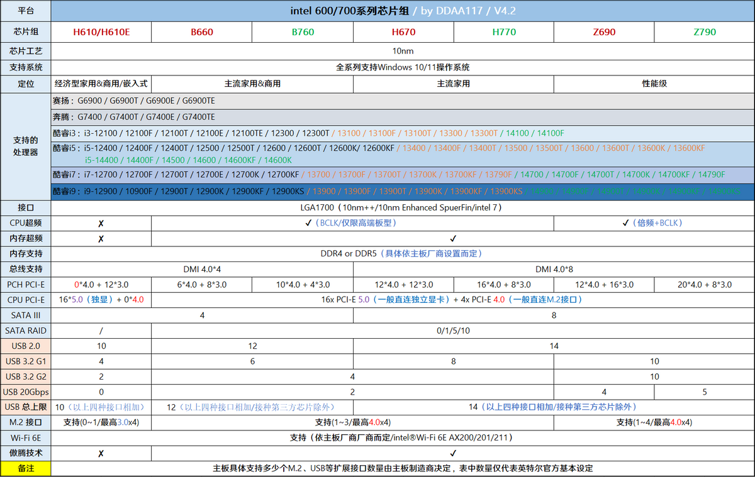Select "BCLK/仅限高端板型" overclock cell
The image size is (755, 477).
pos(353,222)
